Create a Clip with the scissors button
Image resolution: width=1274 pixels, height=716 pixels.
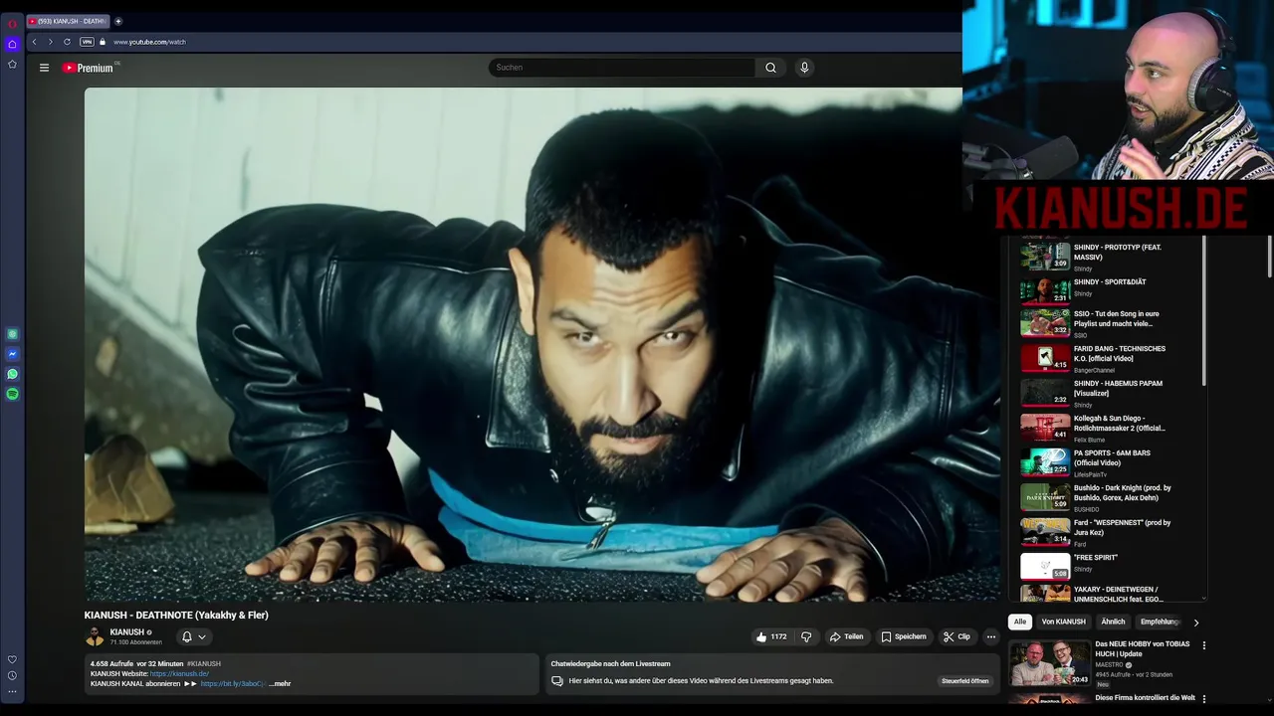point(956,636)
